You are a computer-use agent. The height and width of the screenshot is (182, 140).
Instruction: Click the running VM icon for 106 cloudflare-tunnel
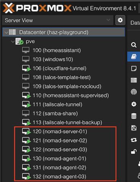(x=26, y=68)
